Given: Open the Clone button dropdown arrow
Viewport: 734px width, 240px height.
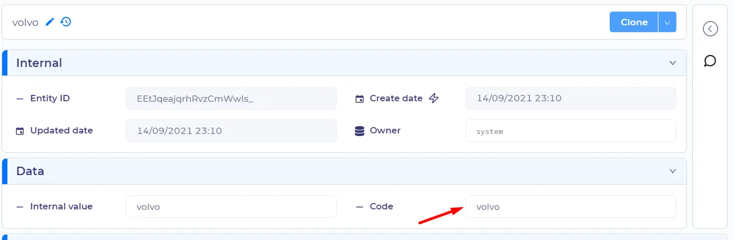Looking at the screenshot, I should pos(667,22).
